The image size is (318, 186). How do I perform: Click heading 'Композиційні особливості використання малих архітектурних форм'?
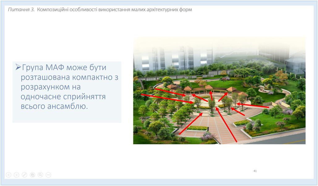[x=114, y=10]
